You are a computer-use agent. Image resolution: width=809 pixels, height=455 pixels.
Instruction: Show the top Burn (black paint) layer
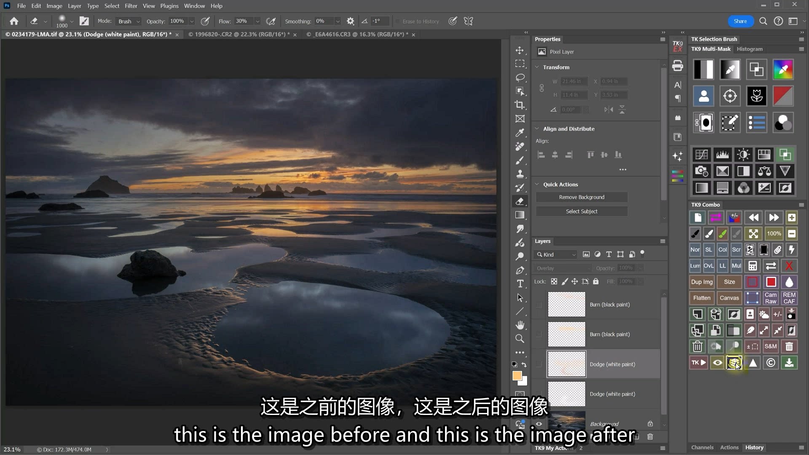[539, 305]
